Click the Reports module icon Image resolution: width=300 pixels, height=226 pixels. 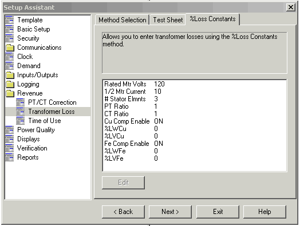coord(9,157)
